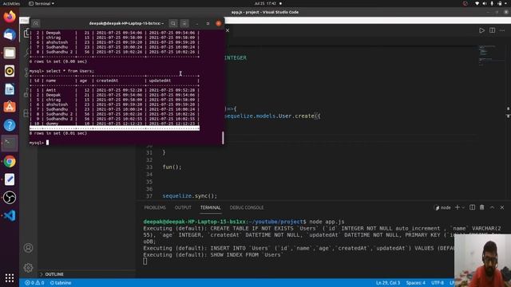Launch Rhythmbox from the dock
Viewport: 511px width, 287px height.
click(x=10, y=71)
